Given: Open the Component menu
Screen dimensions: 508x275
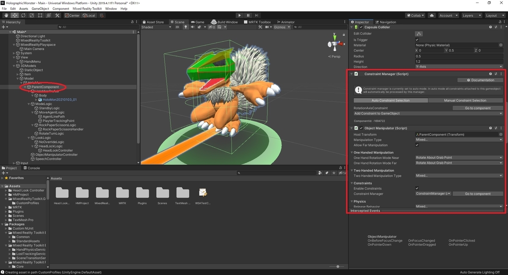Looking at the screenshot, I should click(x=61, y=8).
